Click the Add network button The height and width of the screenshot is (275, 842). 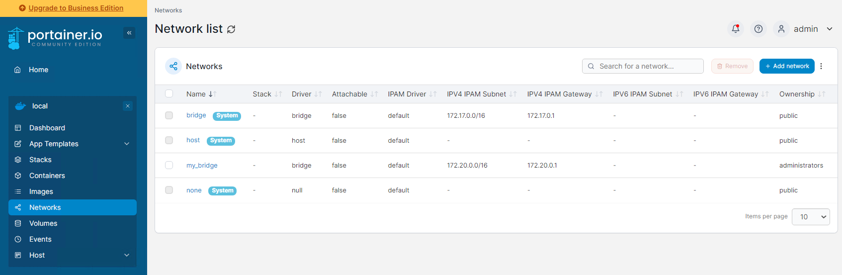[x=787, y=66]
